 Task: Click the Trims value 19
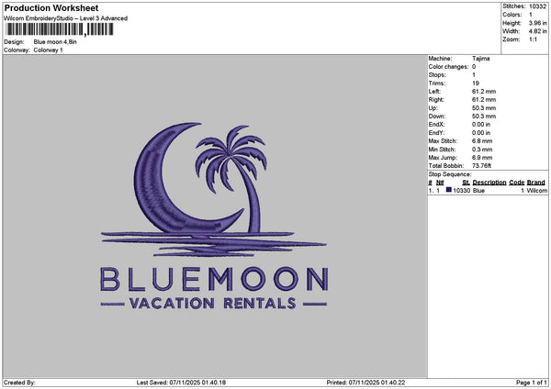point(476,83)
